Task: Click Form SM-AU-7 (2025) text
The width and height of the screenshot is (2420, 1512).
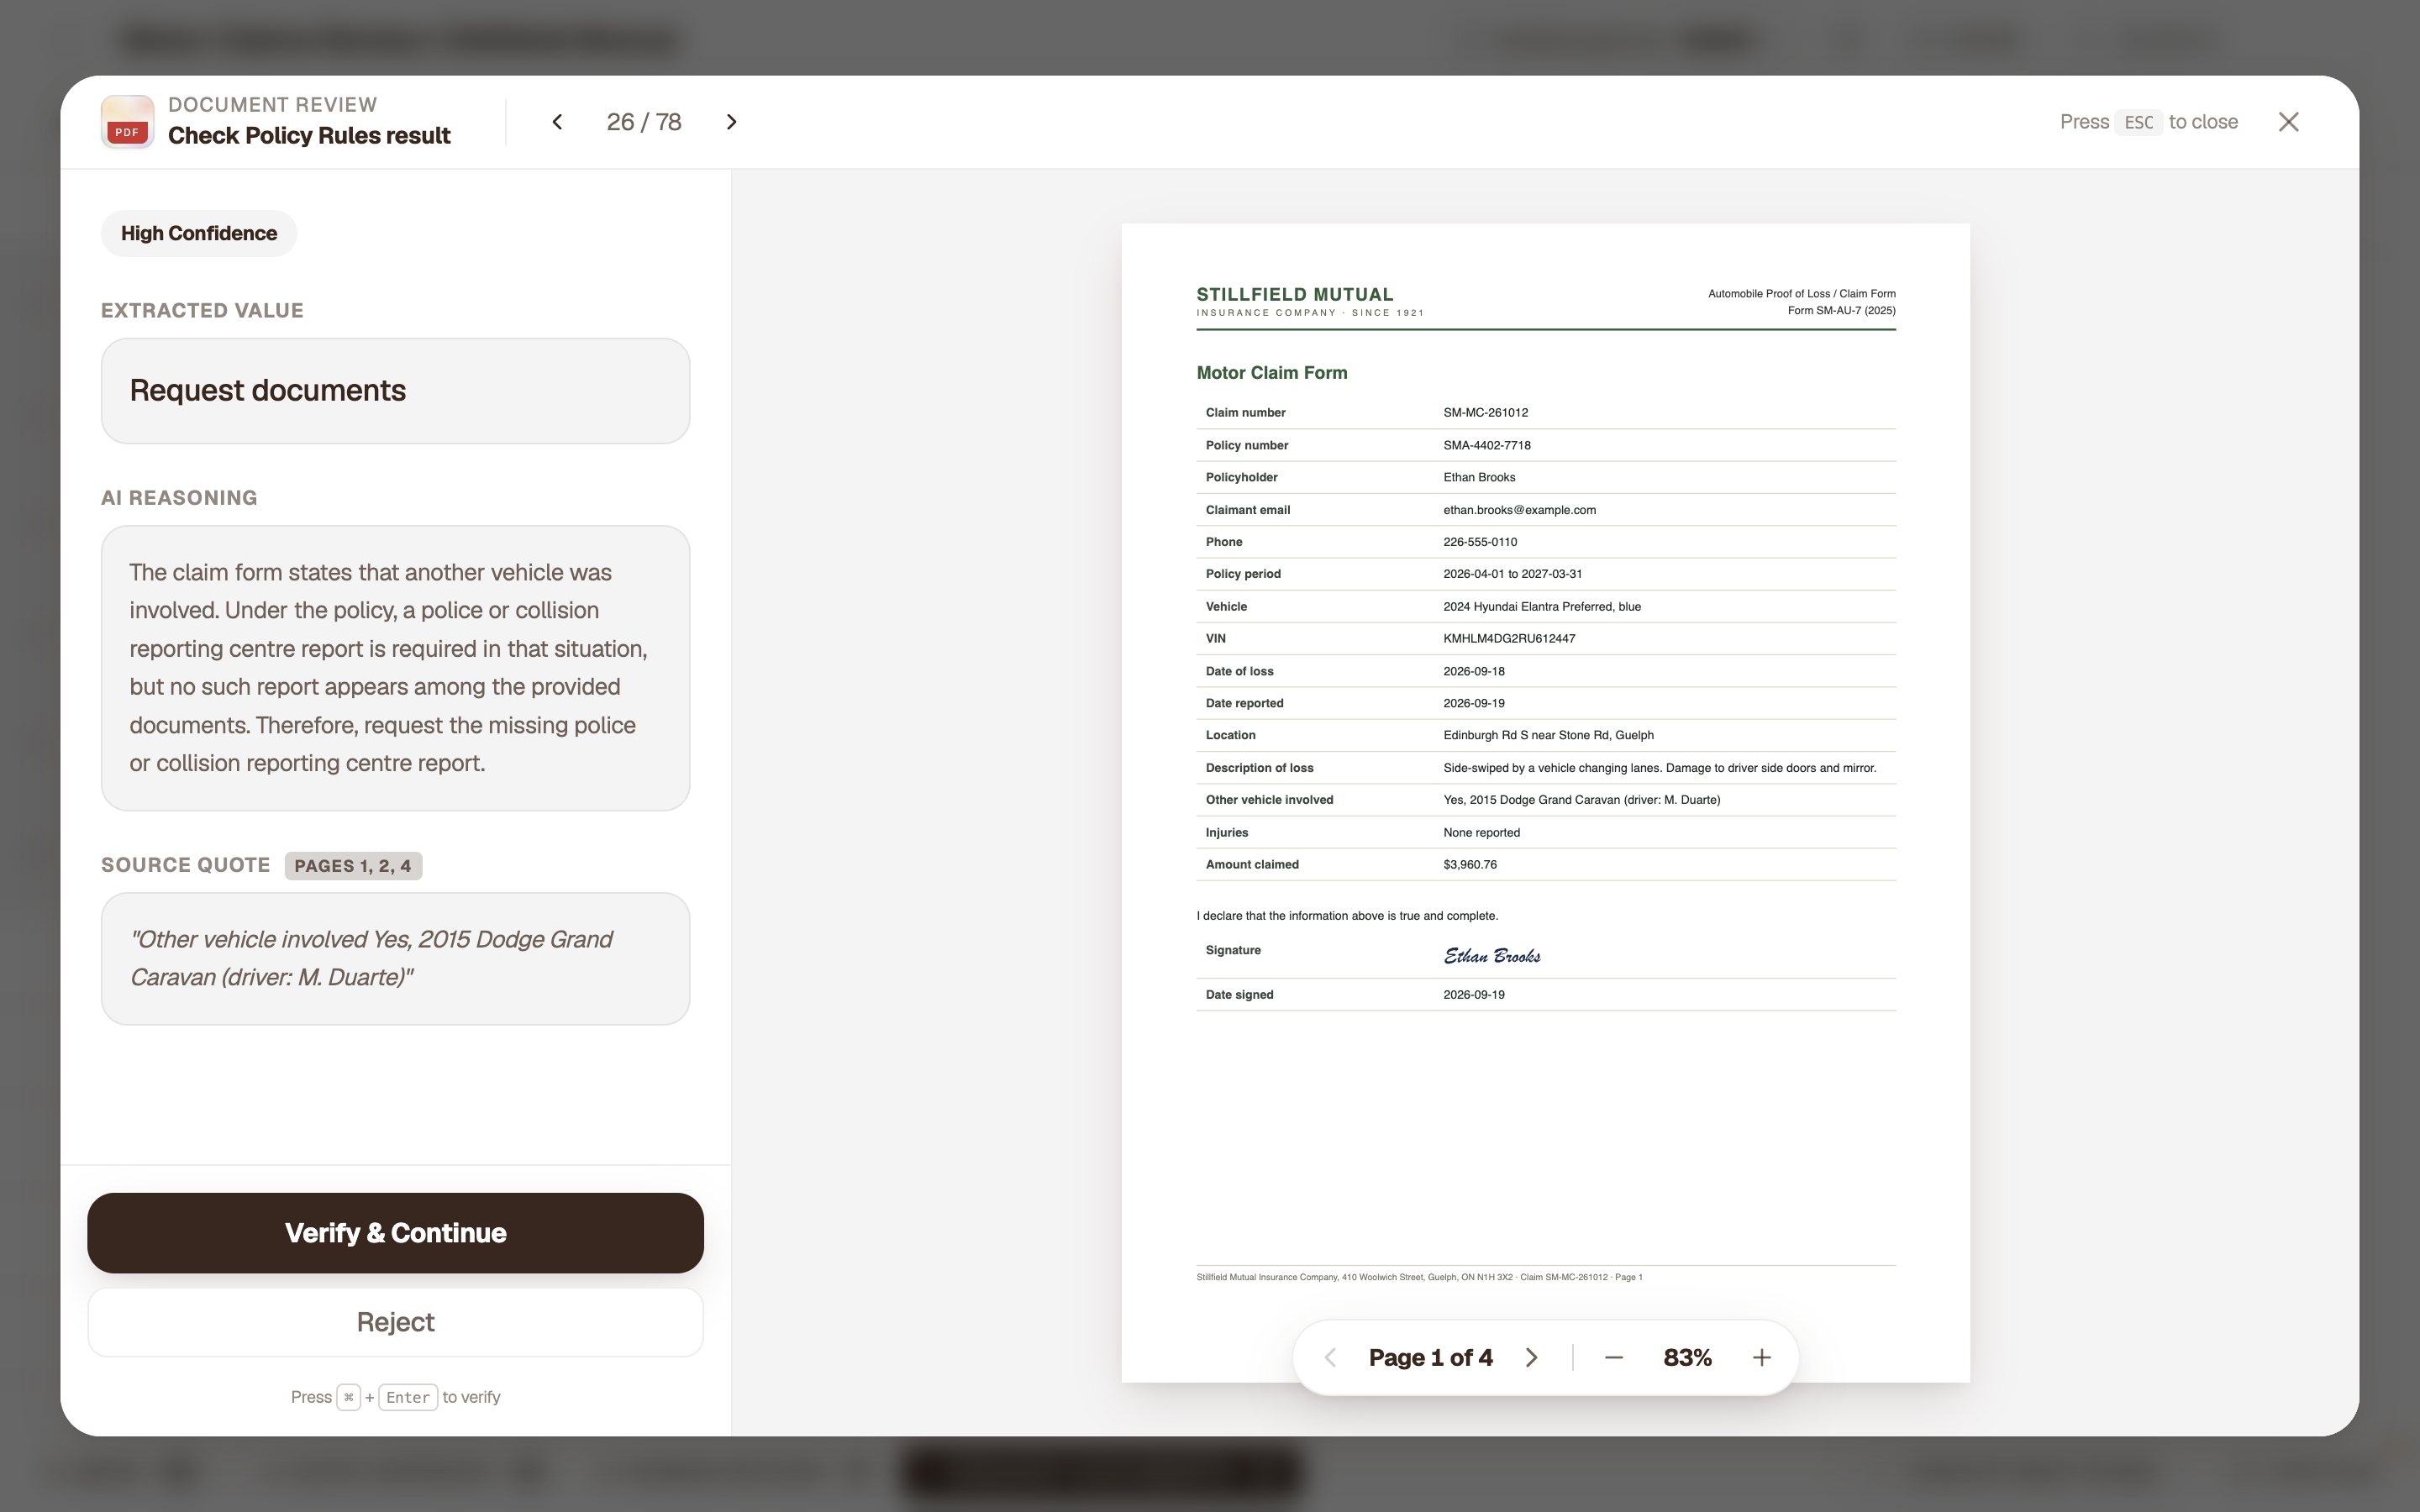Action: point(1841,311)
